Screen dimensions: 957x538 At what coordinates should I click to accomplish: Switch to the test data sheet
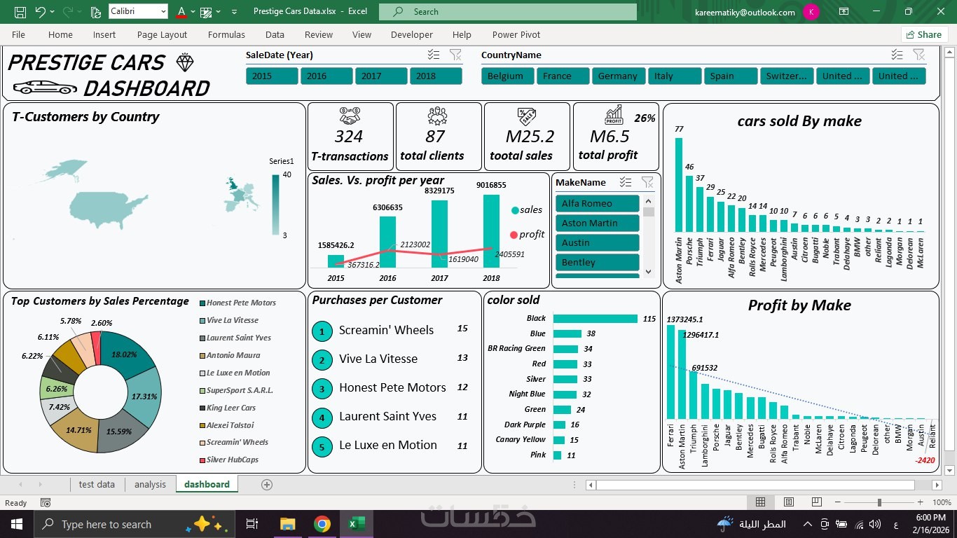(97, 484)
